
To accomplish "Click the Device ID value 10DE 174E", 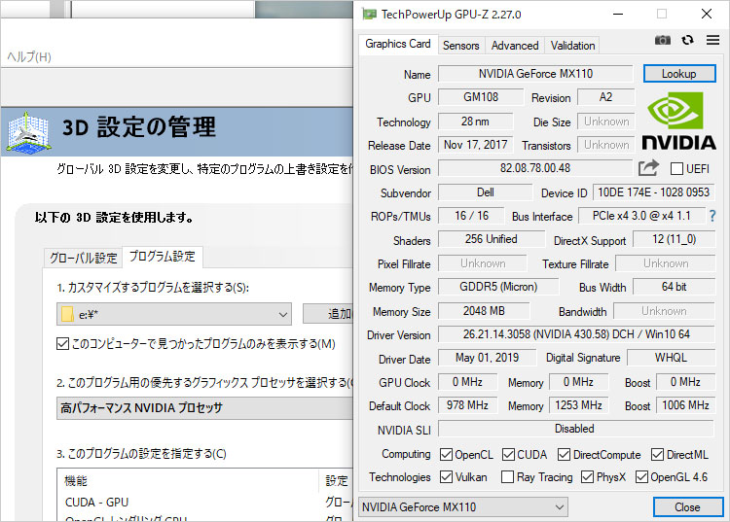I will [x=654, y=192].
